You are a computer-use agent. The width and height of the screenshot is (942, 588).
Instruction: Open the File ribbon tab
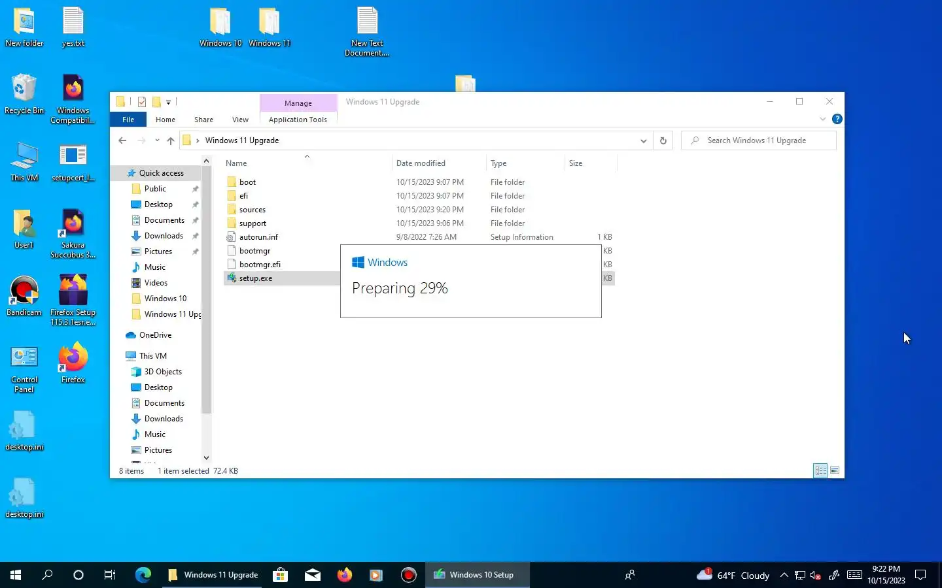click(128, 120)
